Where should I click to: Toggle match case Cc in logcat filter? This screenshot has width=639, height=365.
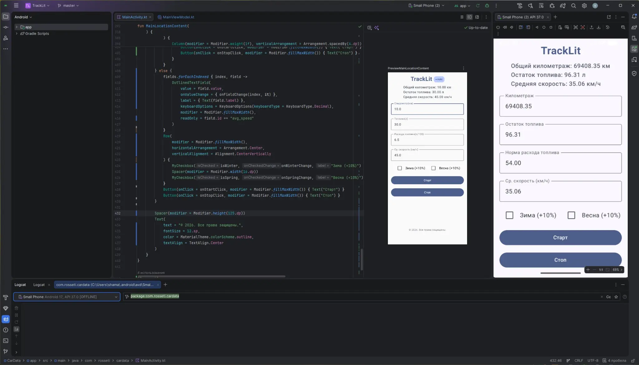pyautogui.click(x=608, y=297)
